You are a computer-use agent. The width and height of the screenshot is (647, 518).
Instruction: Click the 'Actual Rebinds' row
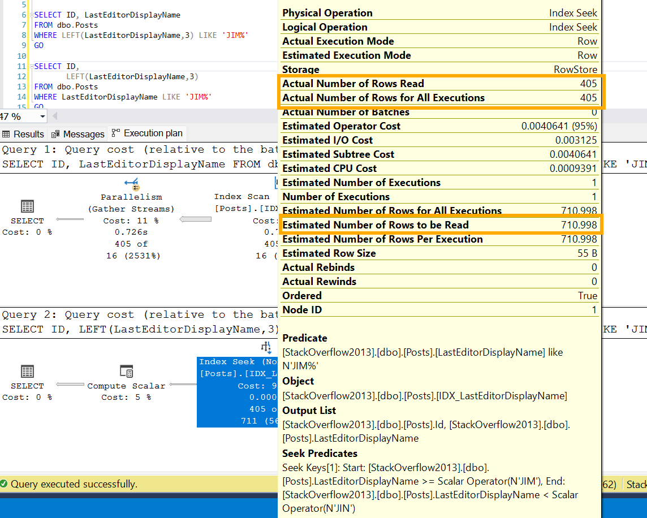click(x=439, y=267)
